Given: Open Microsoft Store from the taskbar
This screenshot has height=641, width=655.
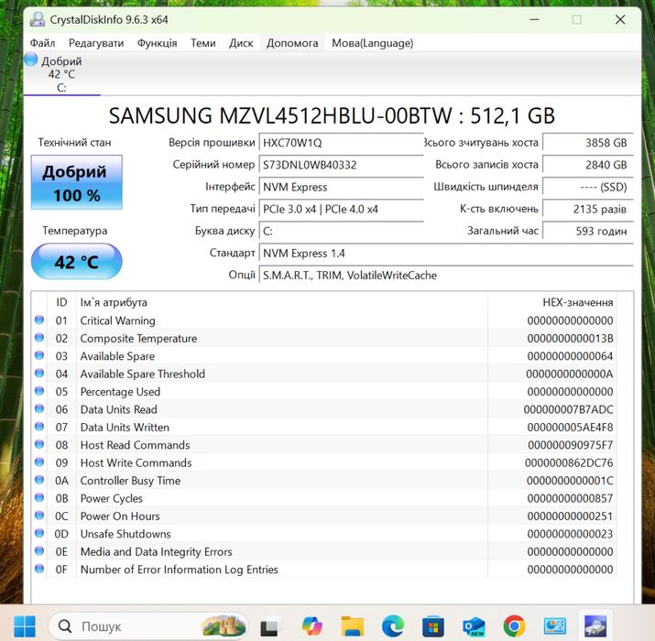Looking at the screenshot, I should (x=433, y=626).
